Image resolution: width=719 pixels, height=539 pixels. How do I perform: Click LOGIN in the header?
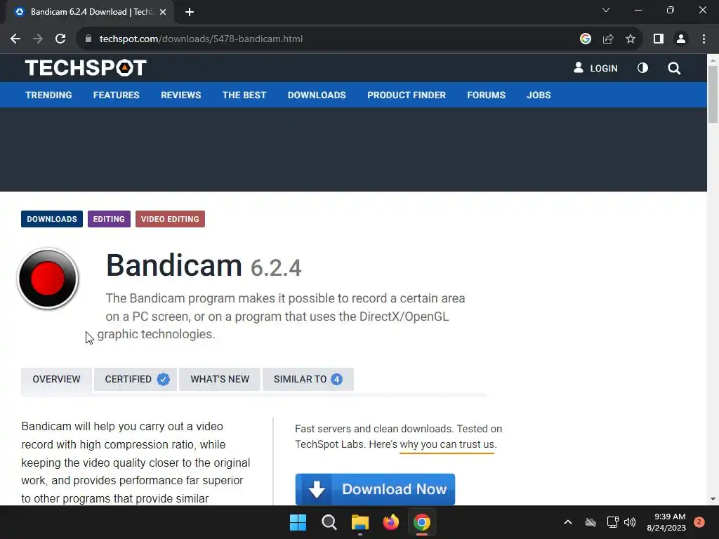[x=595, y=68]
